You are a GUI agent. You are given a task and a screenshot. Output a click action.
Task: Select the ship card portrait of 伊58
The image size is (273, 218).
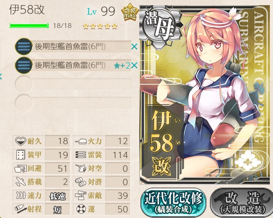click(x=205, y=95)
